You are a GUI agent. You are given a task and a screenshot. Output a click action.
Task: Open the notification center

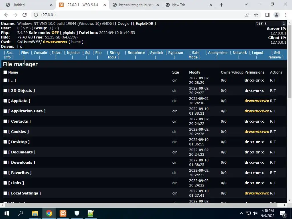283,214
